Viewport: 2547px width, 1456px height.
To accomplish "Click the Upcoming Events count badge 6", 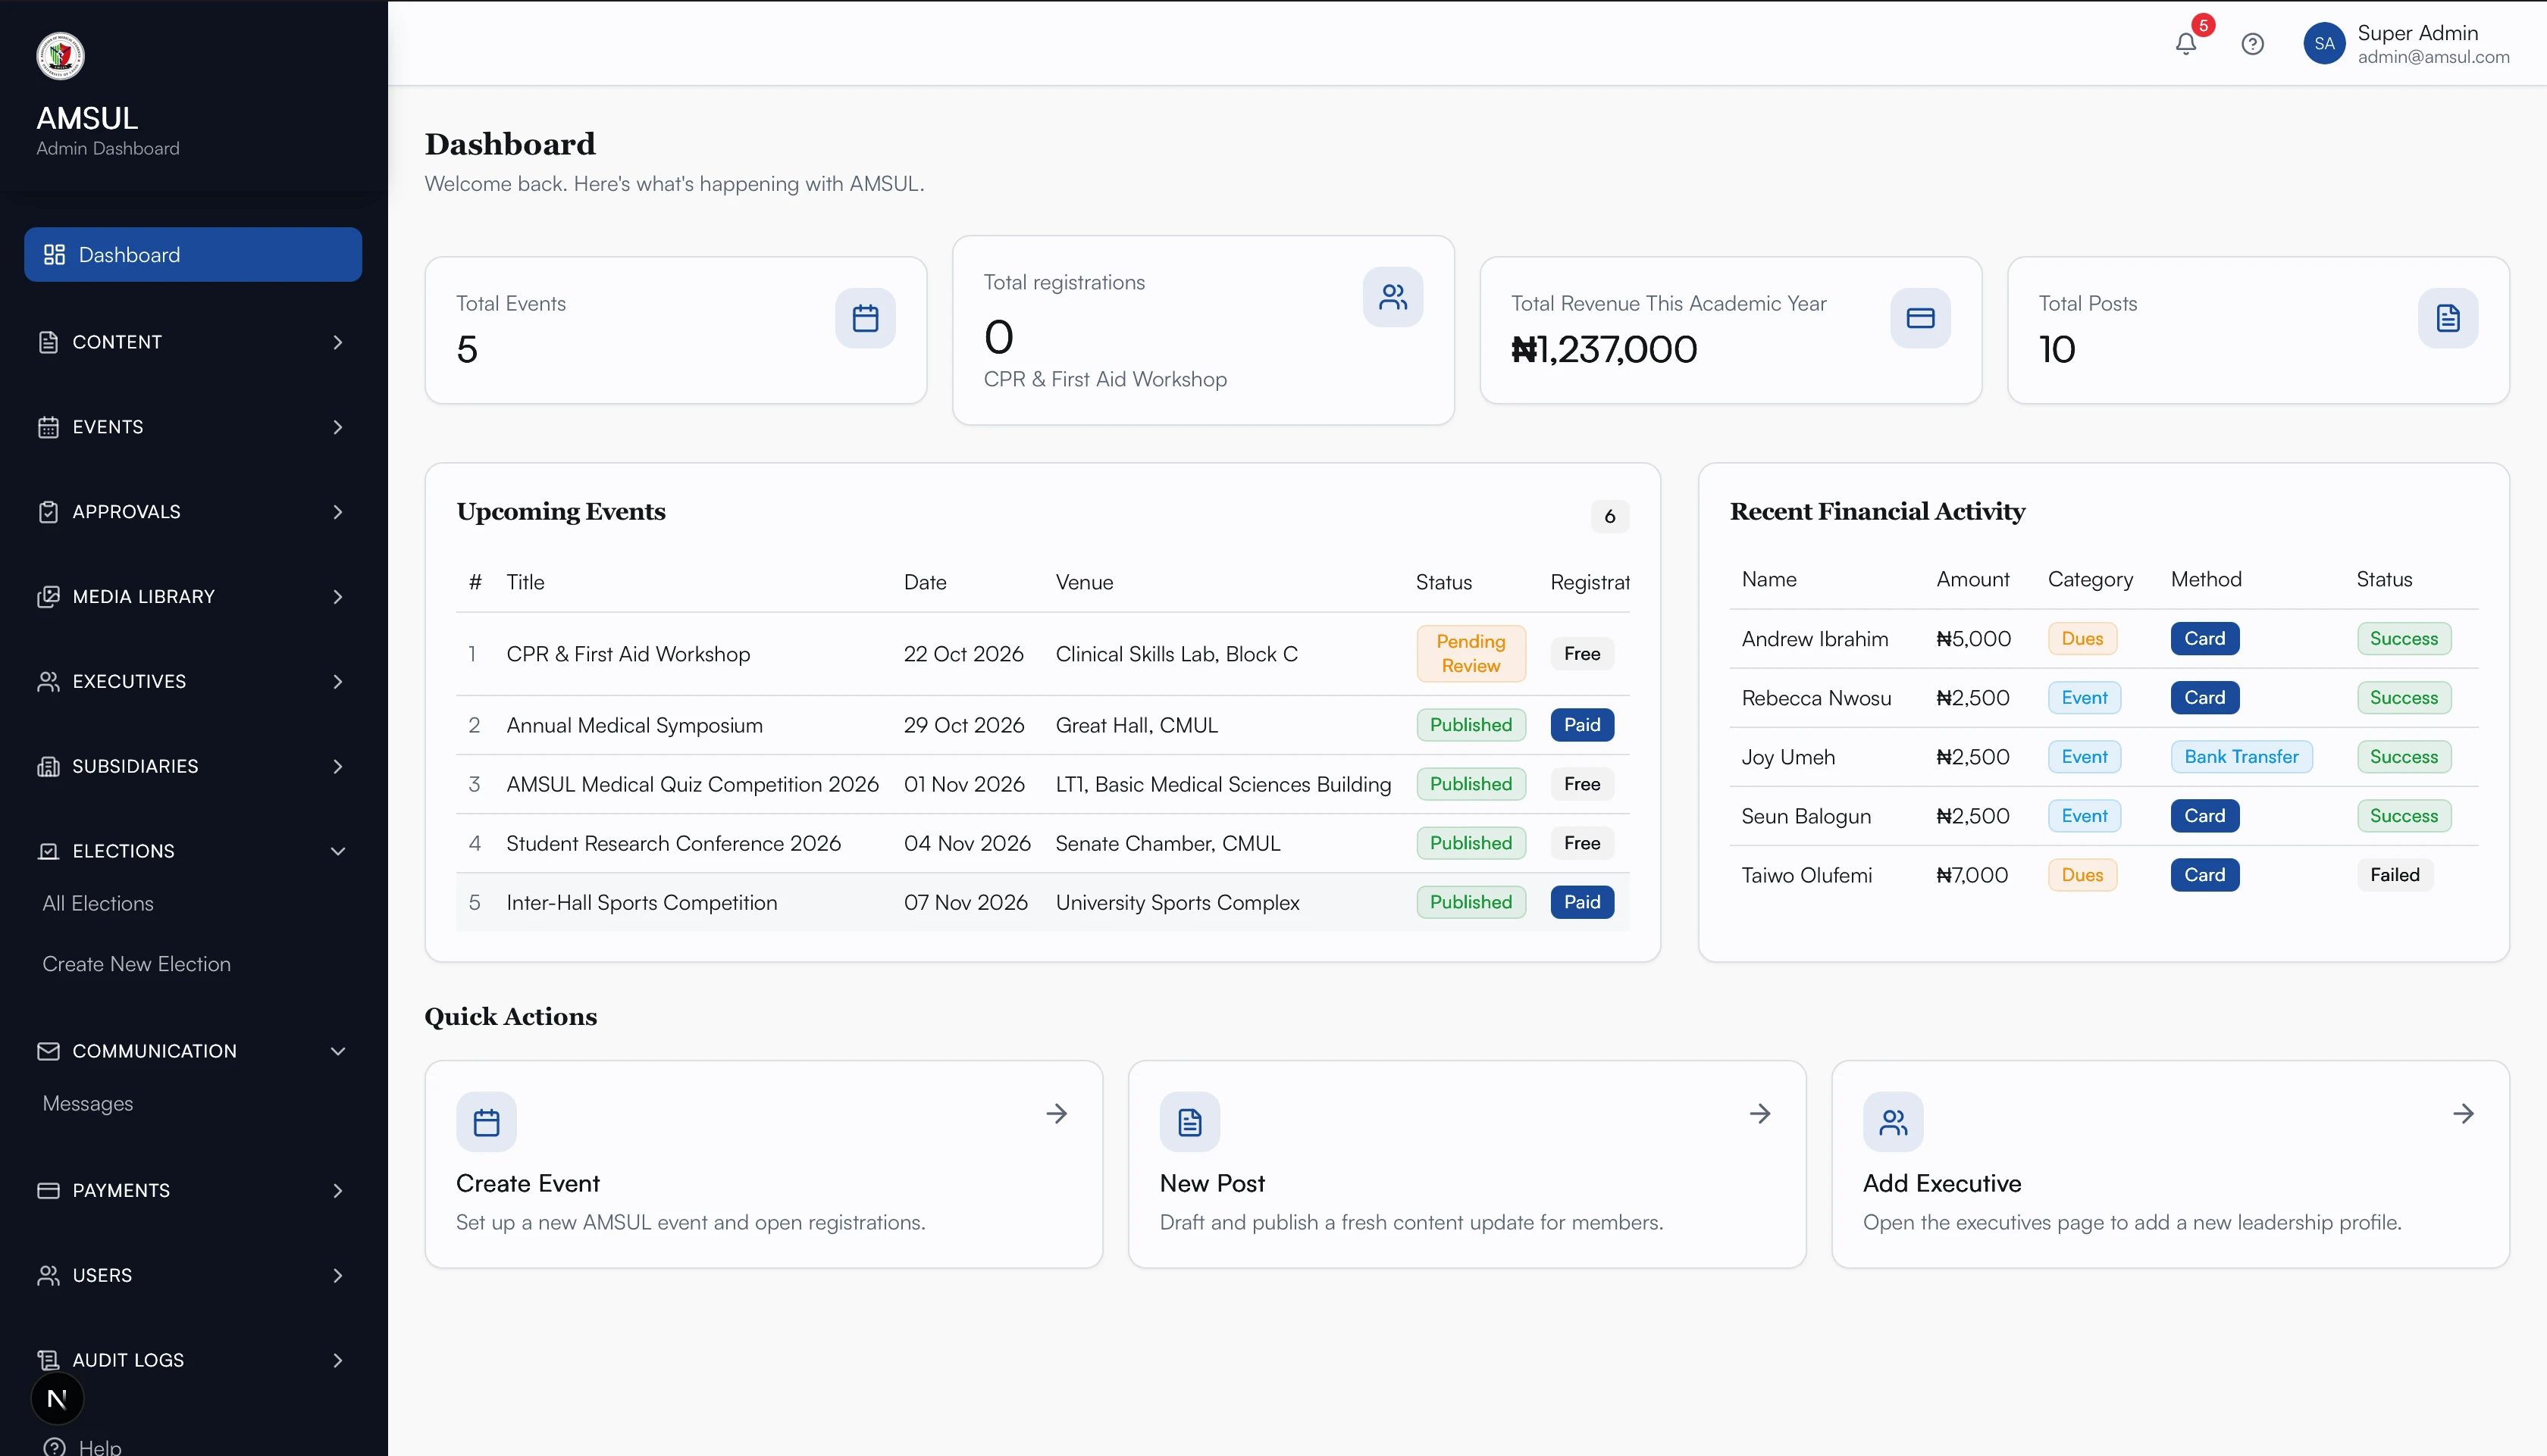I will pyautogui.click(x=1609, y=517).
